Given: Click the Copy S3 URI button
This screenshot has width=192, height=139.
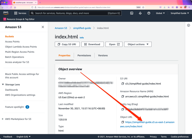Looking at the screenshot, I should tap(67, 44).
